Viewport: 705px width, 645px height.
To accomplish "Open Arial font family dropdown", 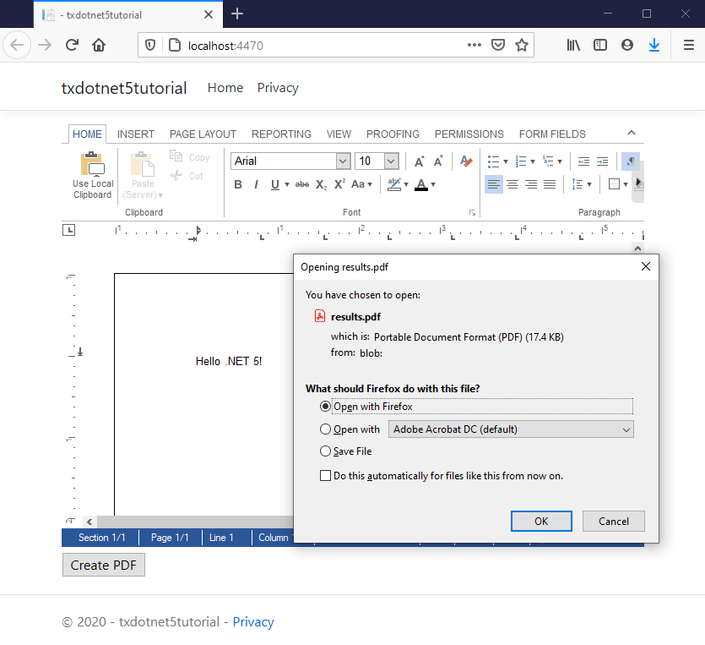I will click(343, 161).
